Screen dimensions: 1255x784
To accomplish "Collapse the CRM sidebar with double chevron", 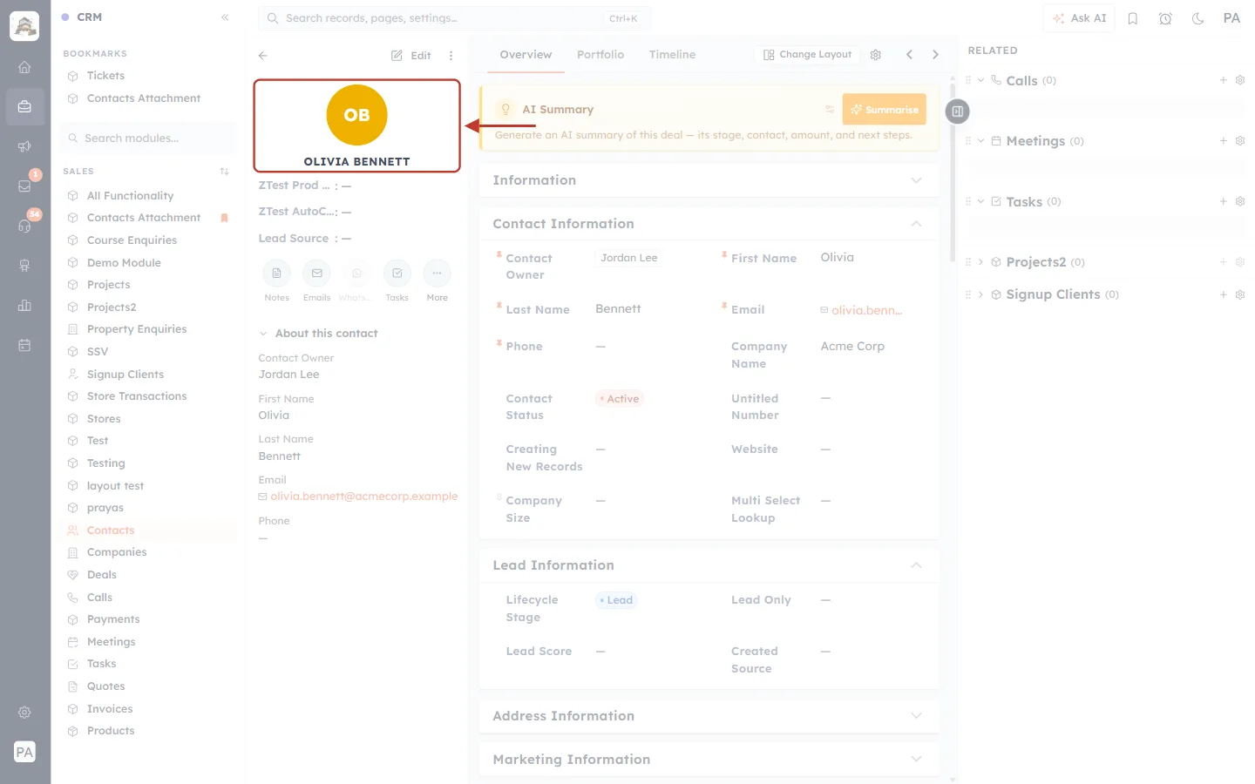I will tap(225, 17).
